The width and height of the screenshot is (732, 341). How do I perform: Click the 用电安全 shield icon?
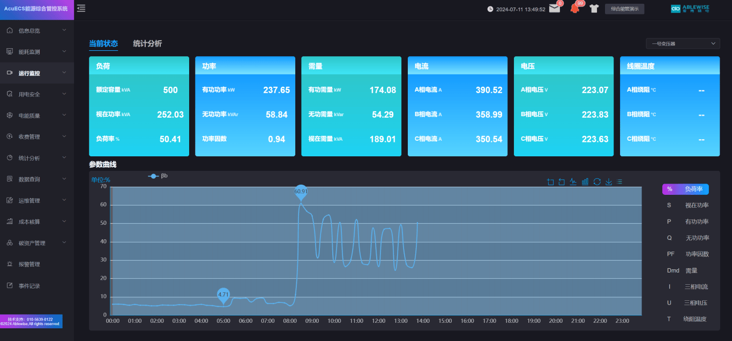click(10, 94)
